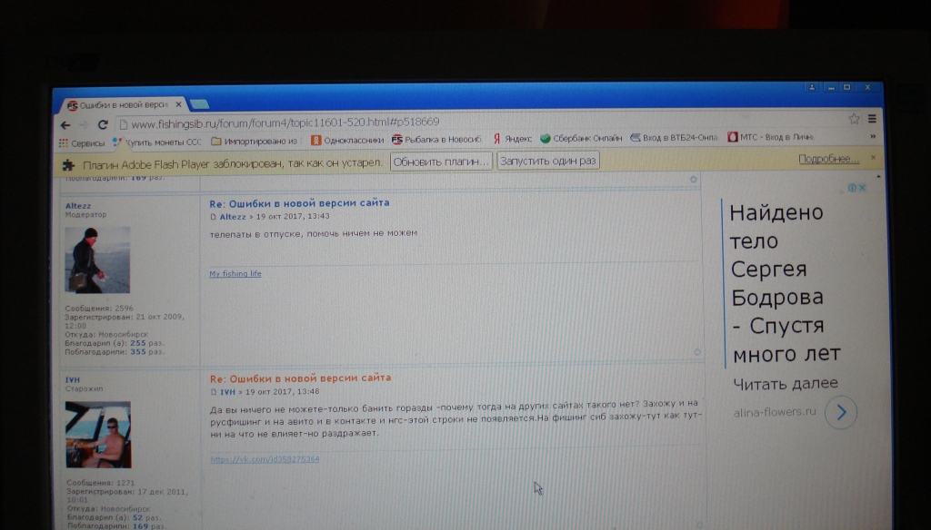Open the My fishing life signature link
Image resolution: width=931 pixels, height=530 pixels.
point(235,273)
